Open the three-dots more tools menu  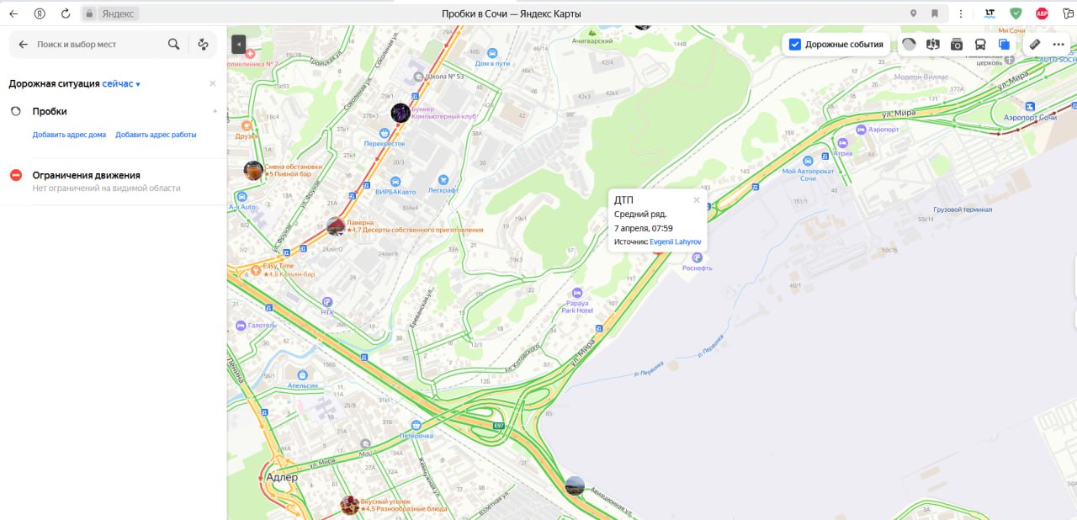coord(1058,45)
